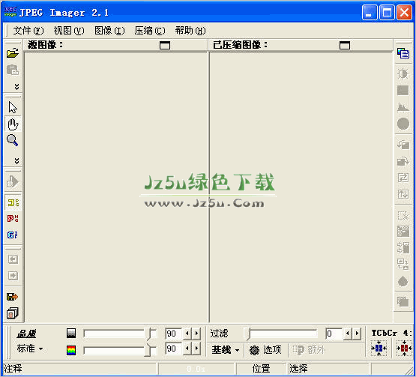Click the blue YCbCr subsampling icon
This screenshot has width=416, height=377.
point(379,348)
